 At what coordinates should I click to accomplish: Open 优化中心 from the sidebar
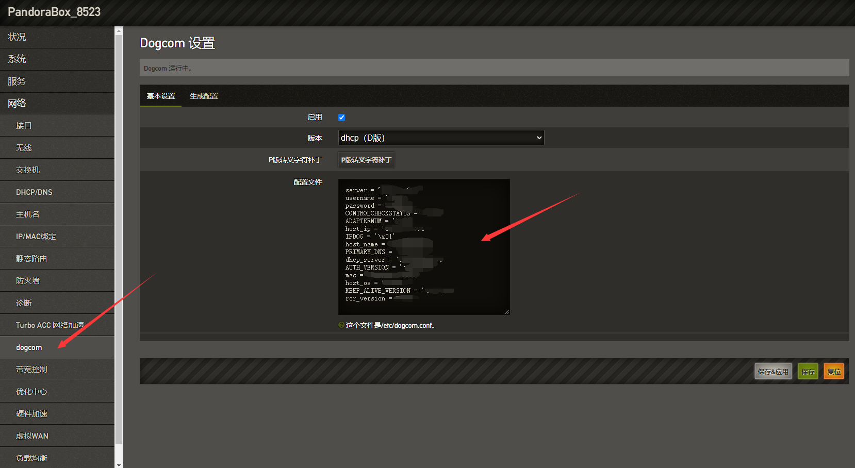(x=57, y=392)
